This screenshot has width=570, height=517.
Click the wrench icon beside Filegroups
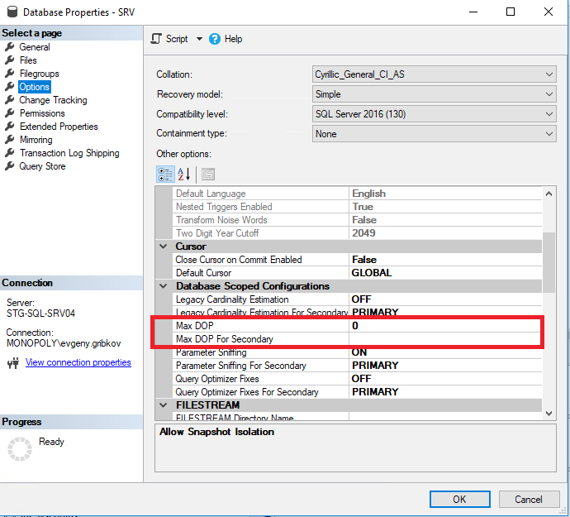pyautogui.click(x=9, y=73)
